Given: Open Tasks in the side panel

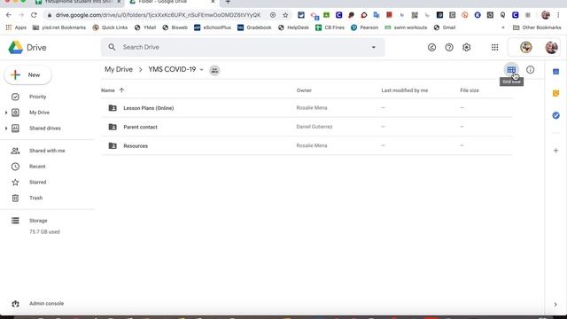Looking at the screenshot, I should 556,115.
